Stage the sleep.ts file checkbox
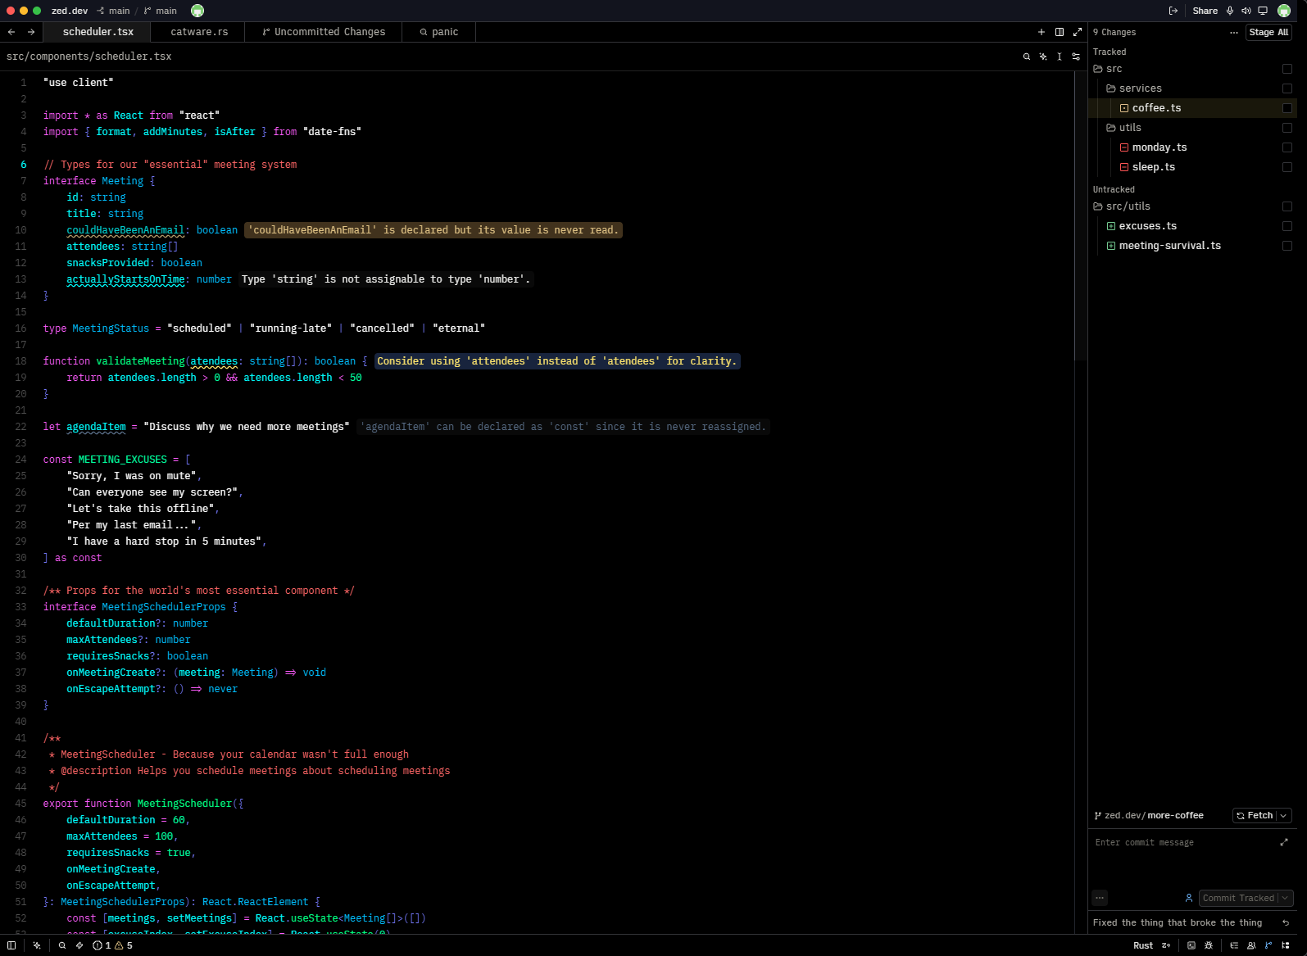The image size is (1307, 956). tap(1287, 167)
